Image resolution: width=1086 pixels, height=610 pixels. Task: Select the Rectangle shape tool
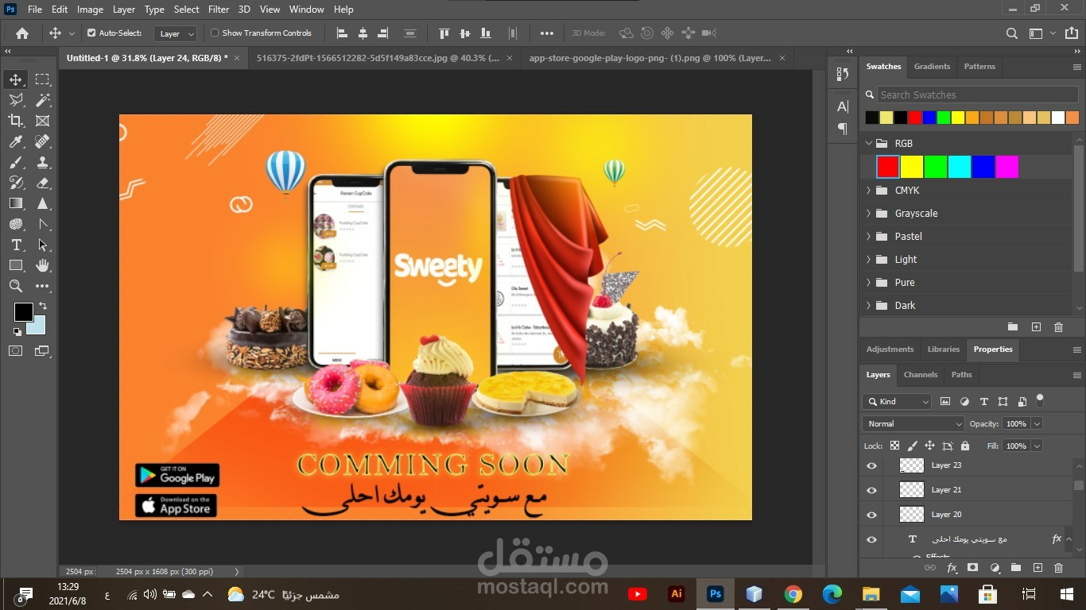click(x=16, y=265)
